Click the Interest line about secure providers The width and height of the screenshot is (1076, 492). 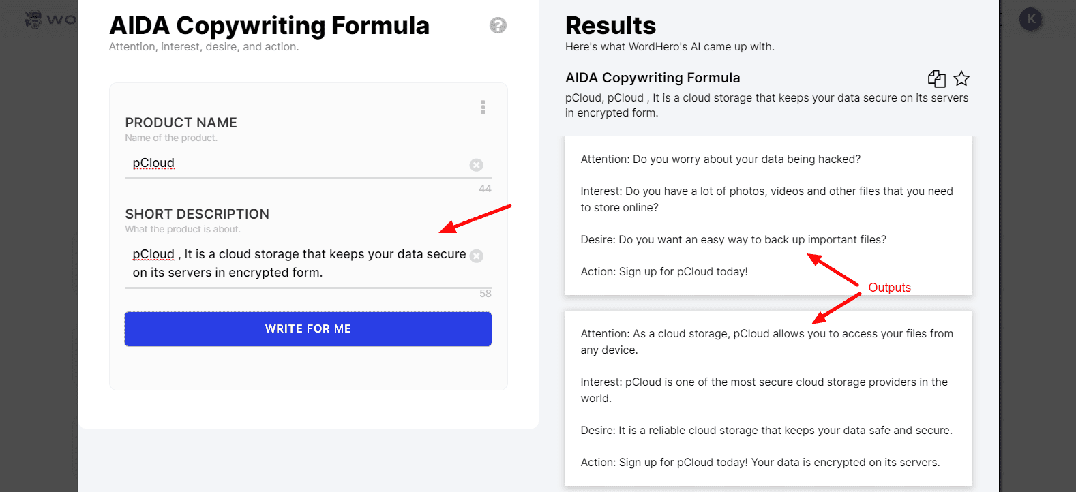click(x=764, y=382)
